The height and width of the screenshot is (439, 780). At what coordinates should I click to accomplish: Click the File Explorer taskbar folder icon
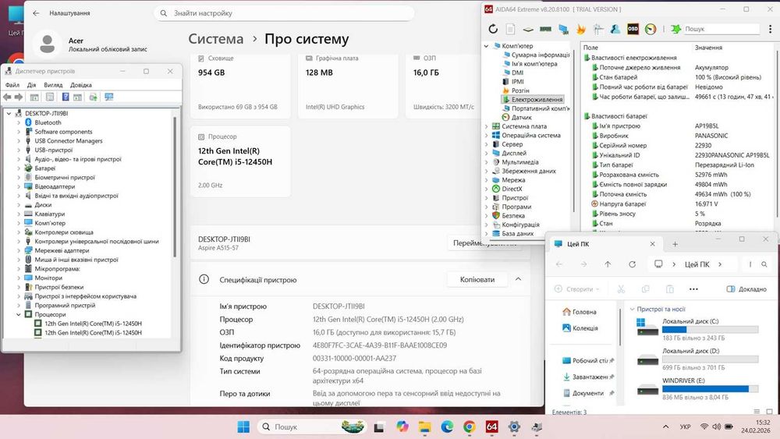click(424, 427)
